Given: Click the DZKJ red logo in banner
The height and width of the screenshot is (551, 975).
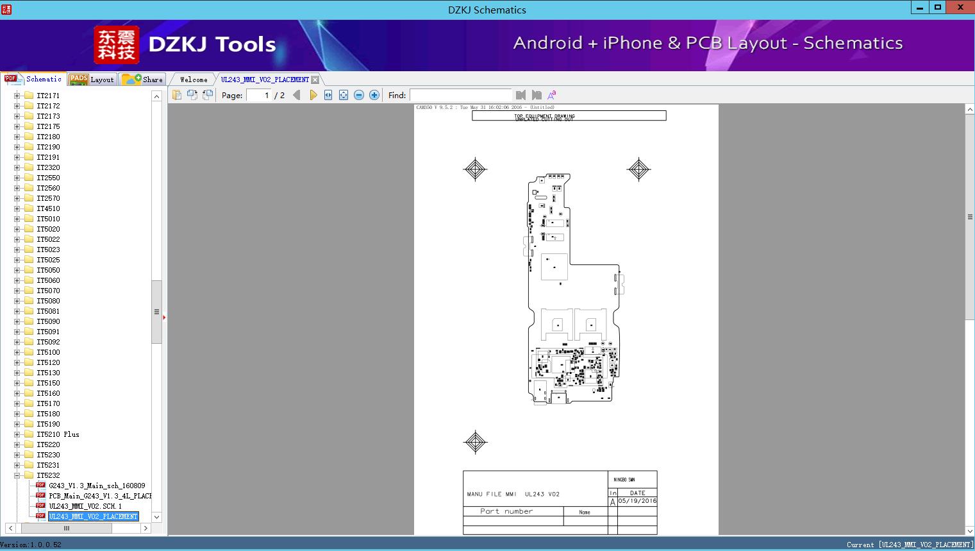Looking at the screenshot, I should tap(116, 44).
